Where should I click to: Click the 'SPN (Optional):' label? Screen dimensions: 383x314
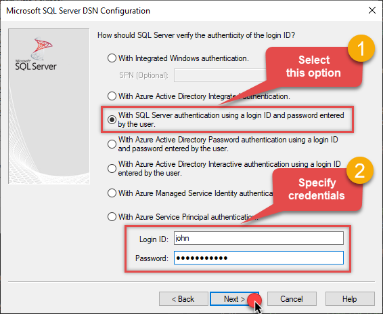click(143, 75)
